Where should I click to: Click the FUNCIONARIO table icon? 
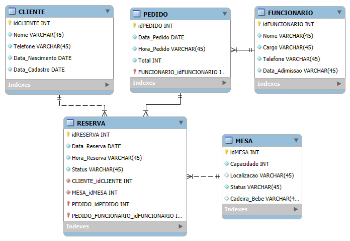click(261, 12)
